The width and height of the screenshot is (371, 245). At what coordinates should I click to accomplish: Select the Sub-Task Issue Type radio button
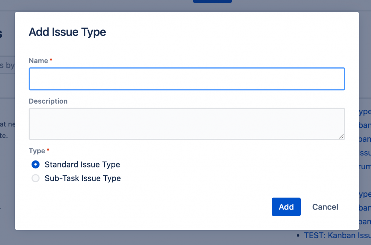(x=36, y=178)
